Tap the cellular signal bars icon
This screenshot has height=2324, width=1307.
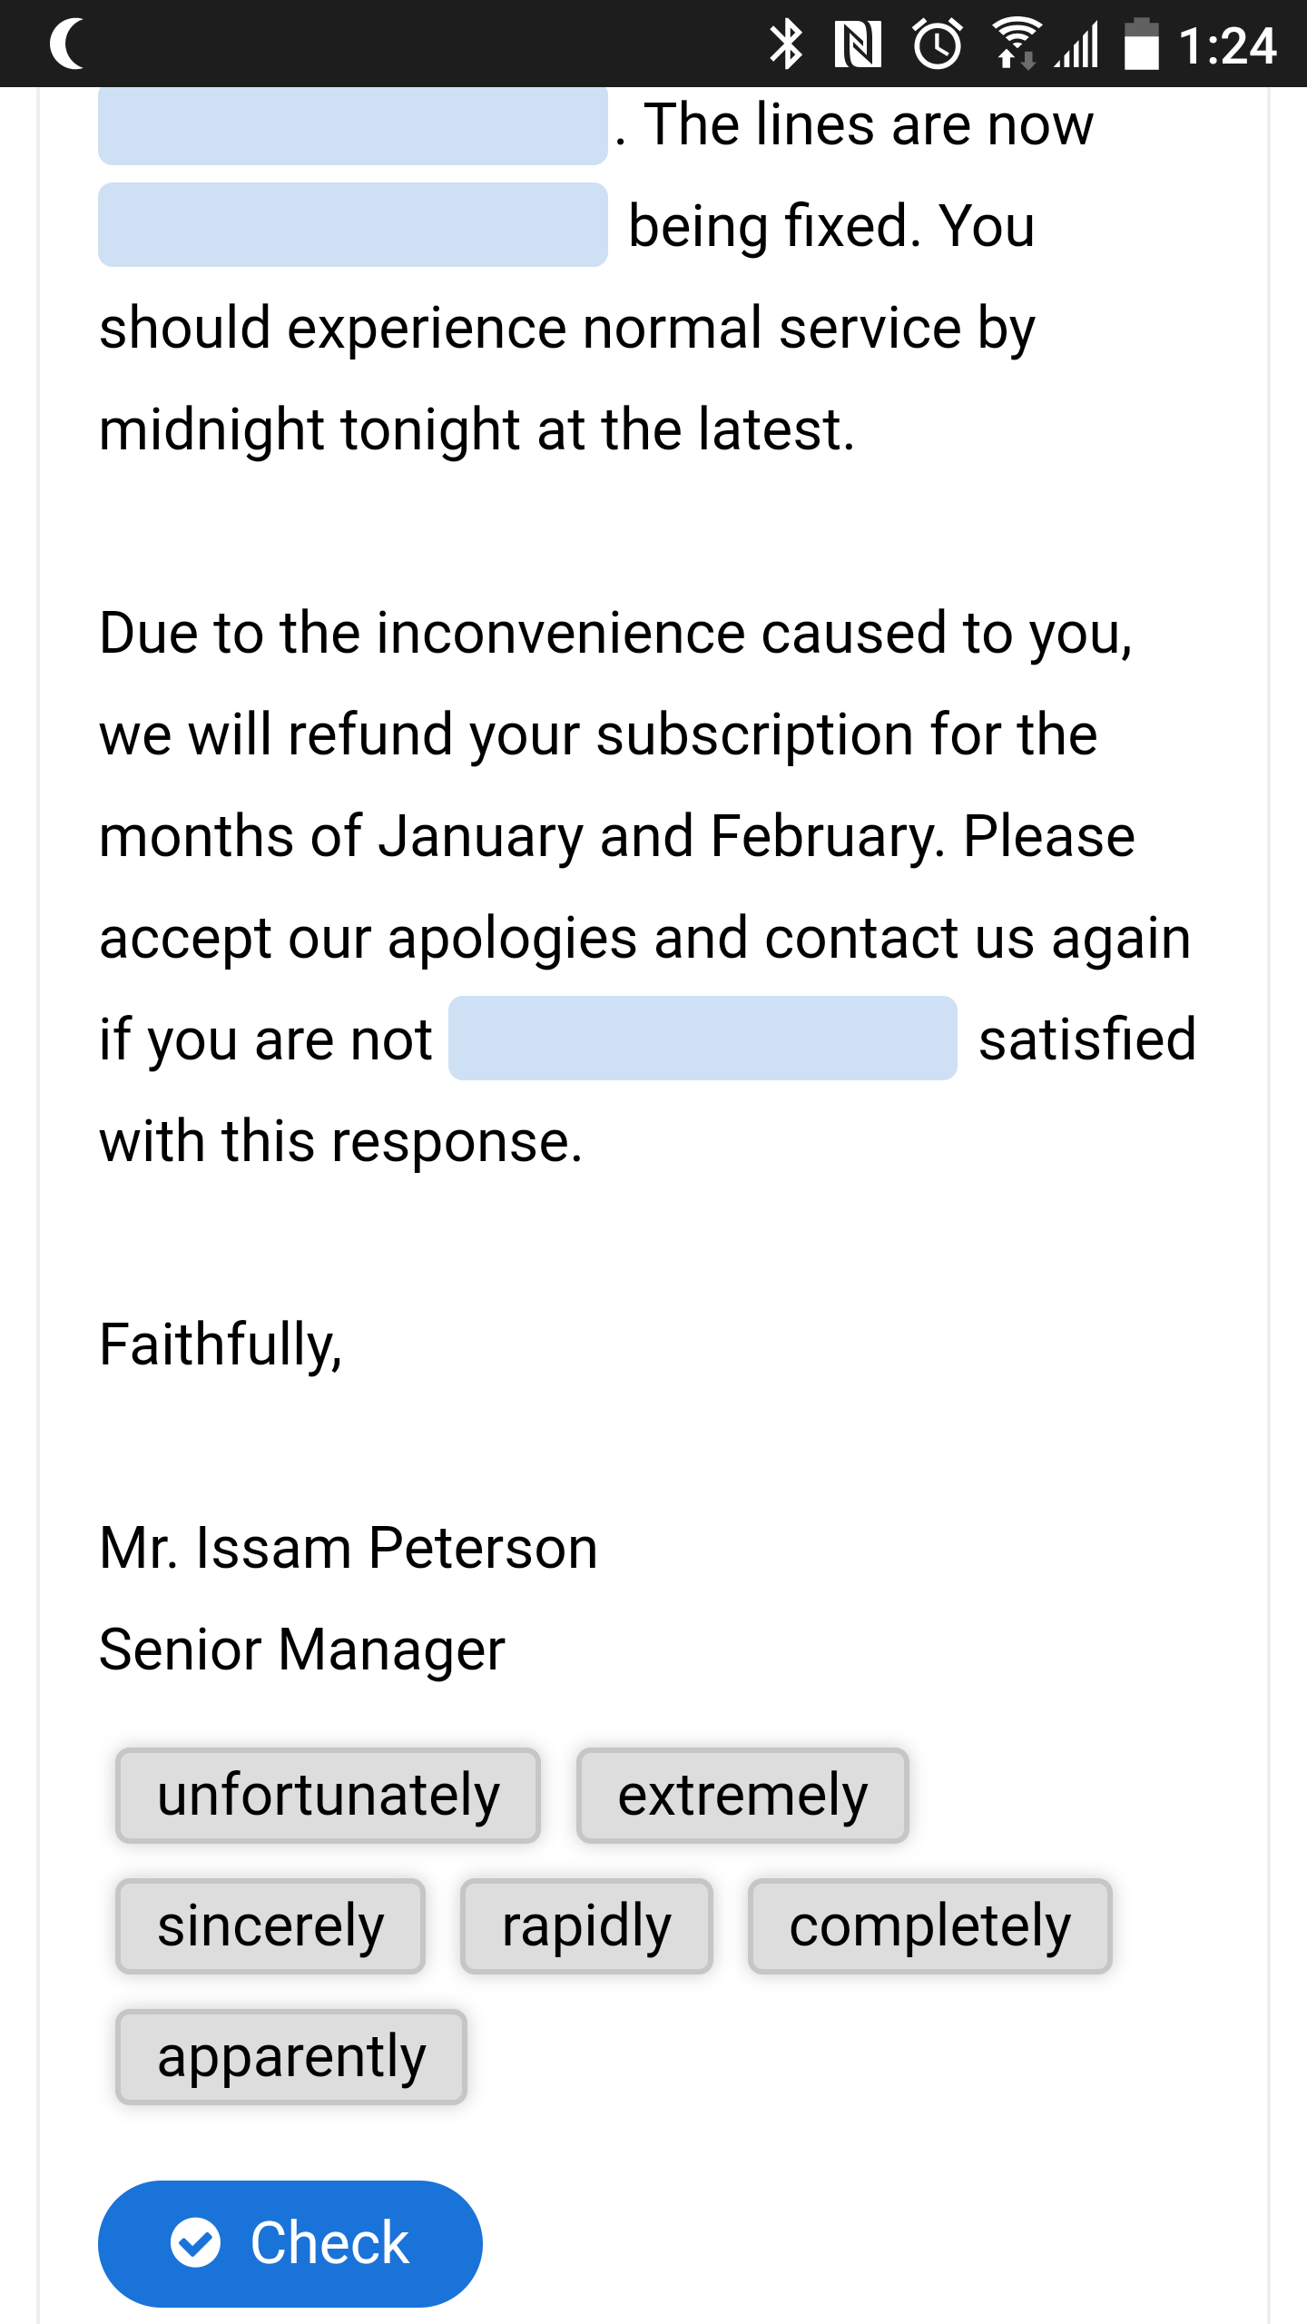click(x=1079, y=44)
